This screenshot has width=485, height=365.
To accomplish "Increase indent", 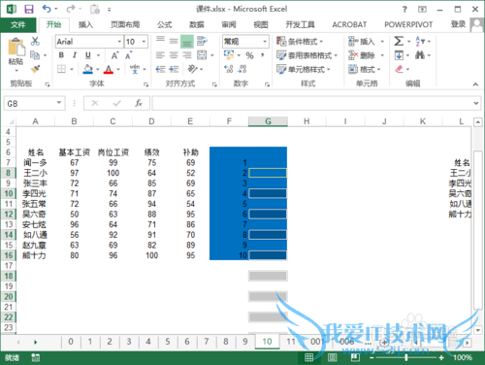I will pos(174,69).
